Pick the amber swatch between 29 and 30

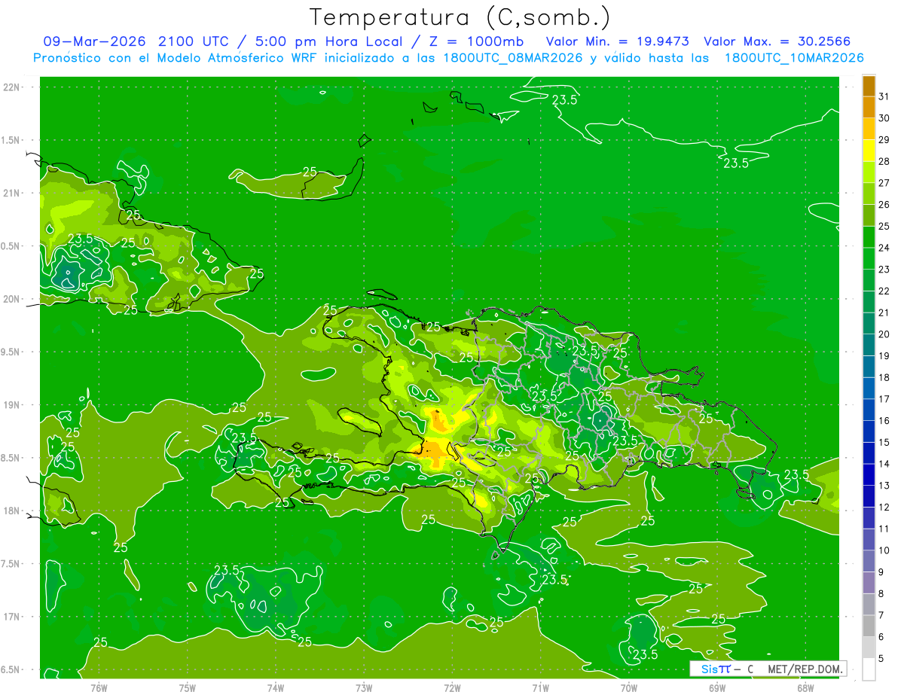pyautogui.click(x=869, y=129)
